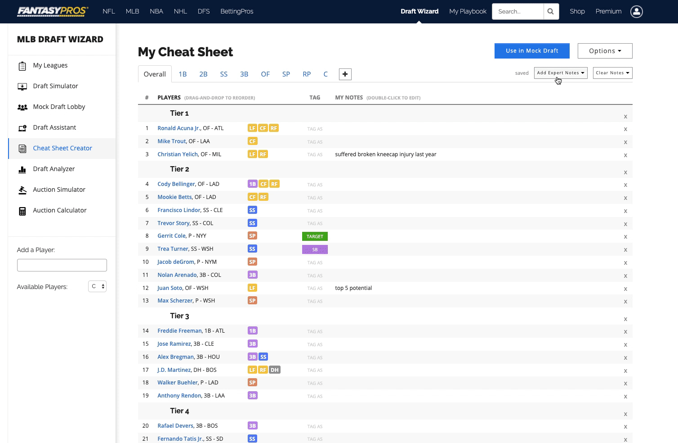Click the green TARGET tag on Gerrit Cole
Screen dimensions: 678x443
(315, 236)
